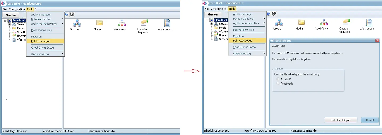Click the Cancel button in the dialog
Viewport: 382px width, 135px height.
pos(369,120)
